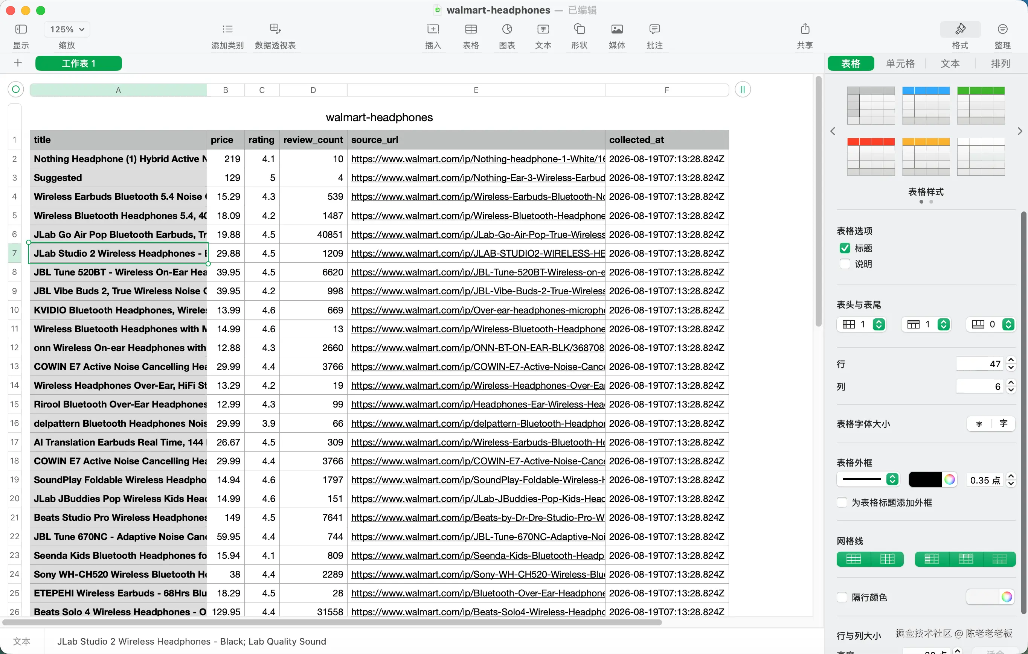Decrease table font size with small 字 button

[979, 424]
